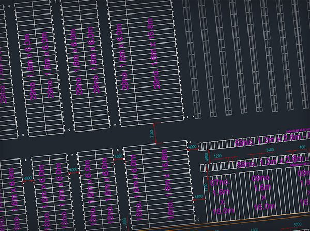The image size is (310, 231).
Task: Click the 4400 dimension beside the 07no. block
Action: click(198, 197)
